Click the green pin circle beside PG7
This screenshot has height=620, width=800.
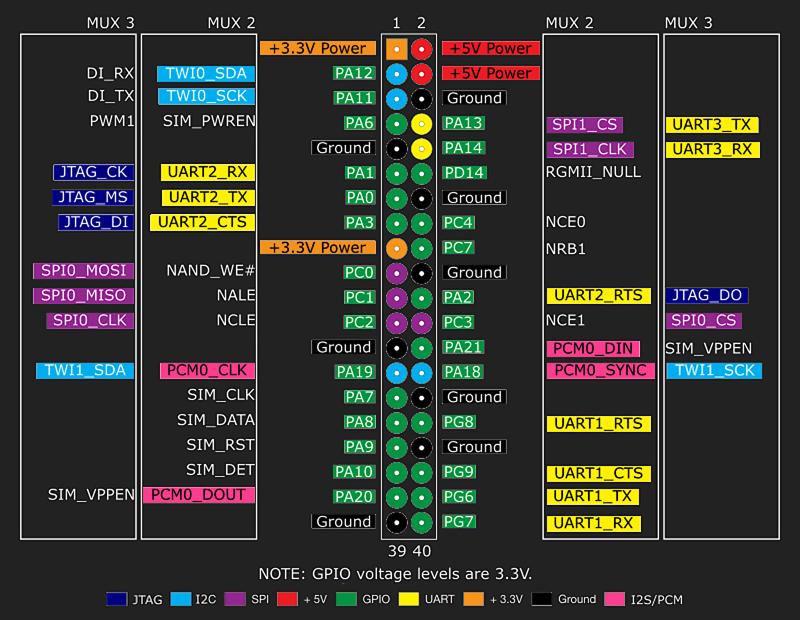click(421, 522)
